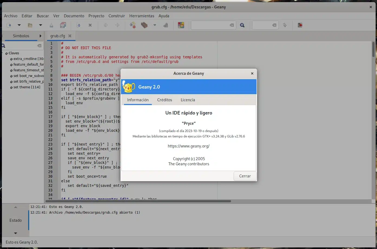Open the color chooser icon
Viewport: 377px width, 249px height.
click(181, 25)
